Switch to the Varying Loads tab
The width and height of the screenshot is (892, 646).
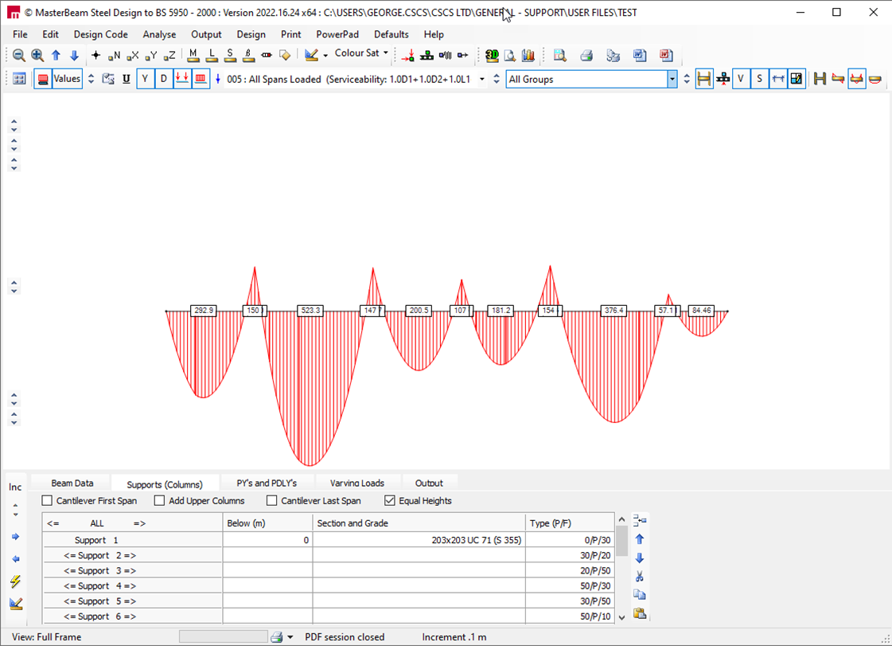point(357,483)
